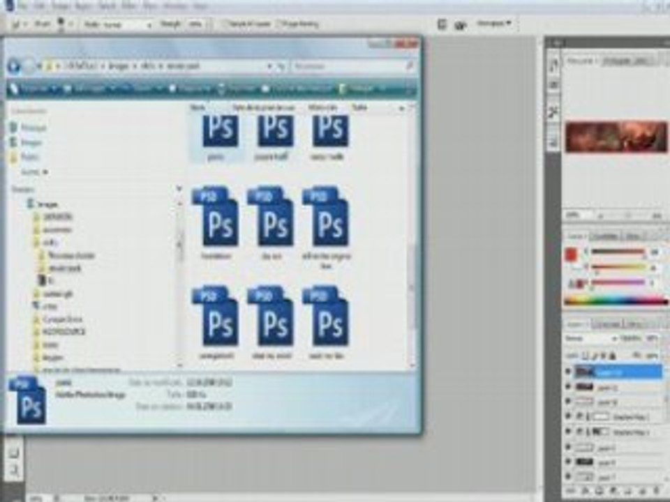Click the G color slider

click(617, 268)
